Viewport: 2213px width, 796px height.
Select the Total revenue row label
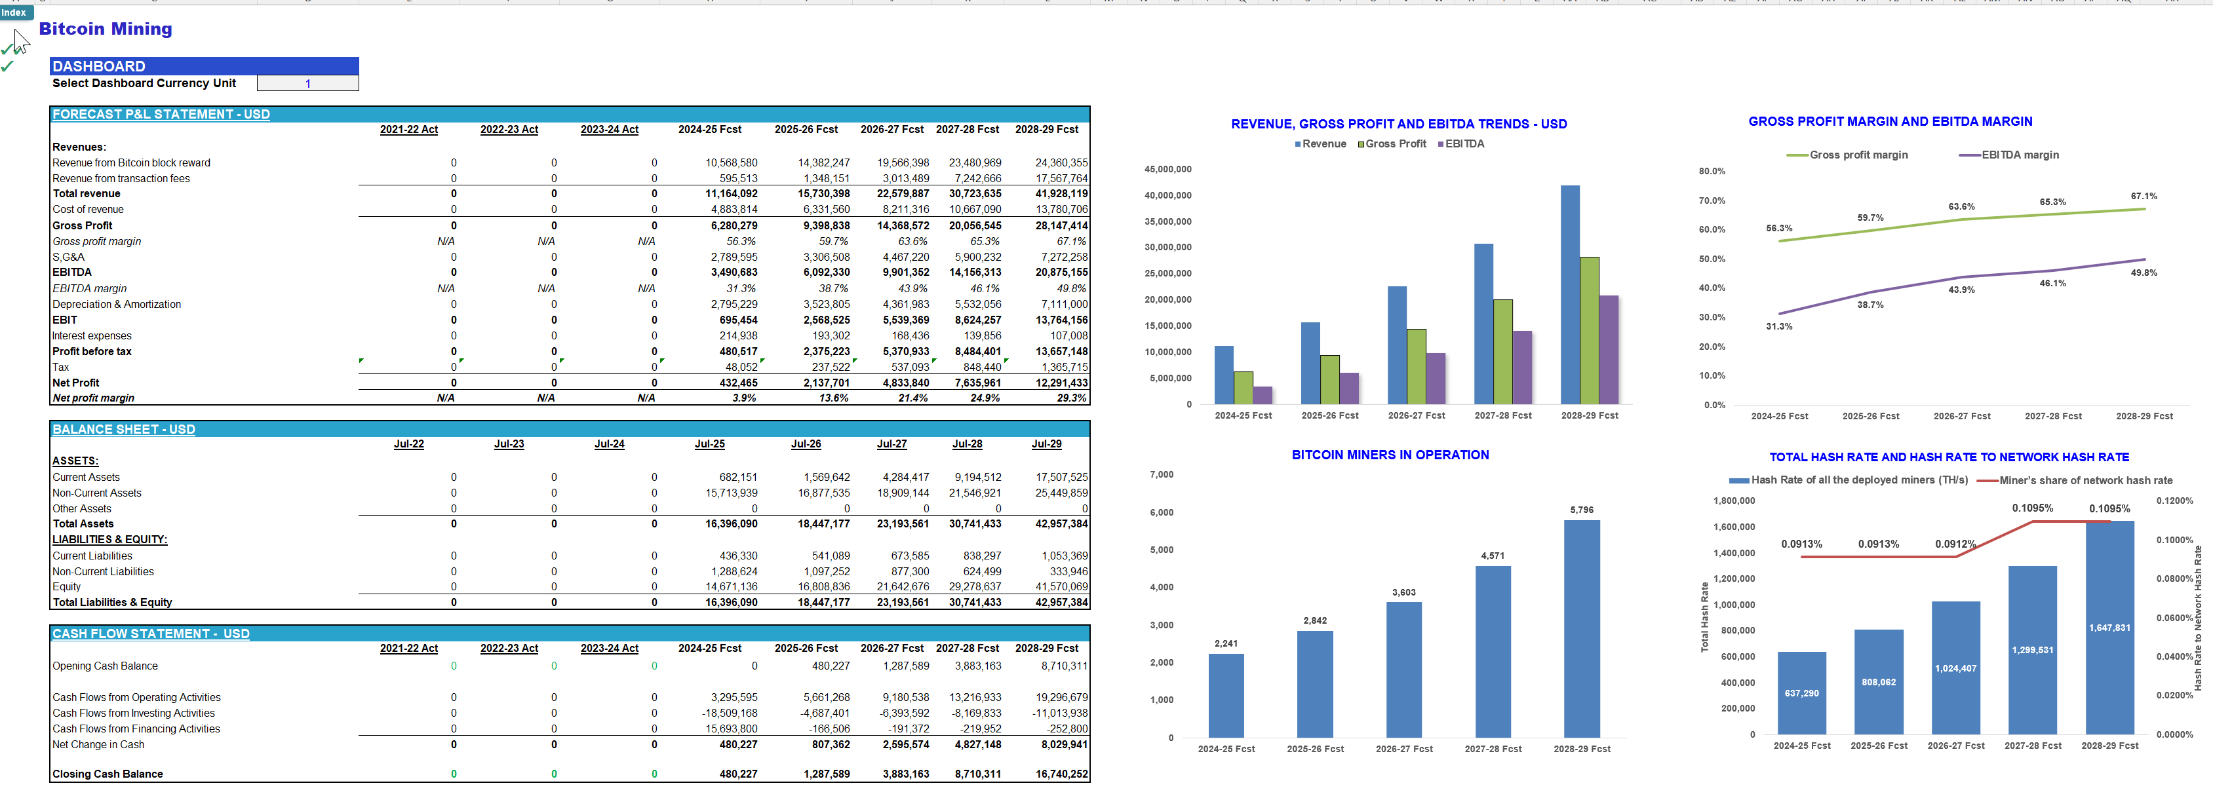[86, 194]
